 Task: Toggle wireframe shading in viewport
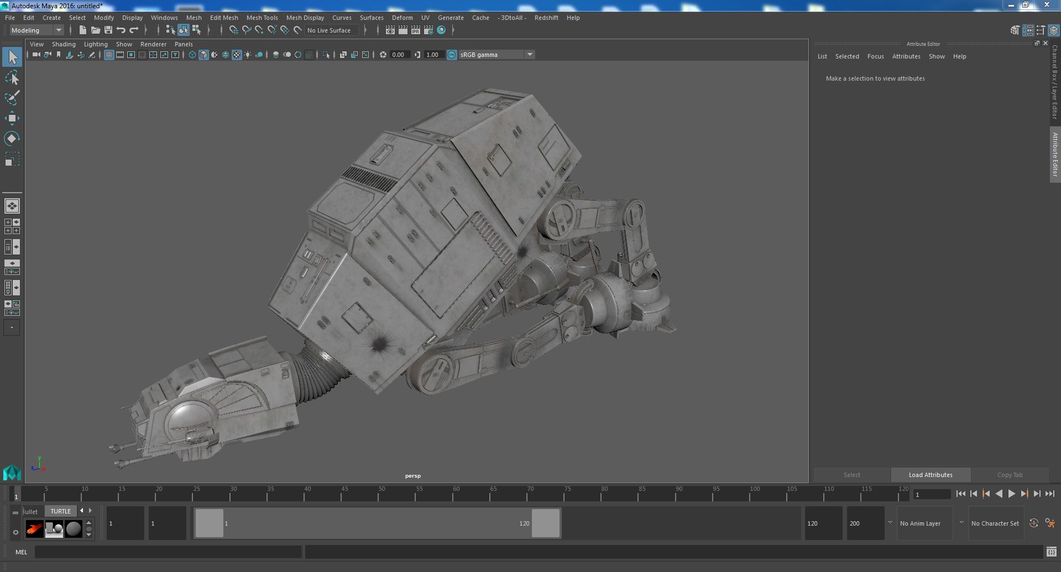pyautogui.click(x=192, y=55)
